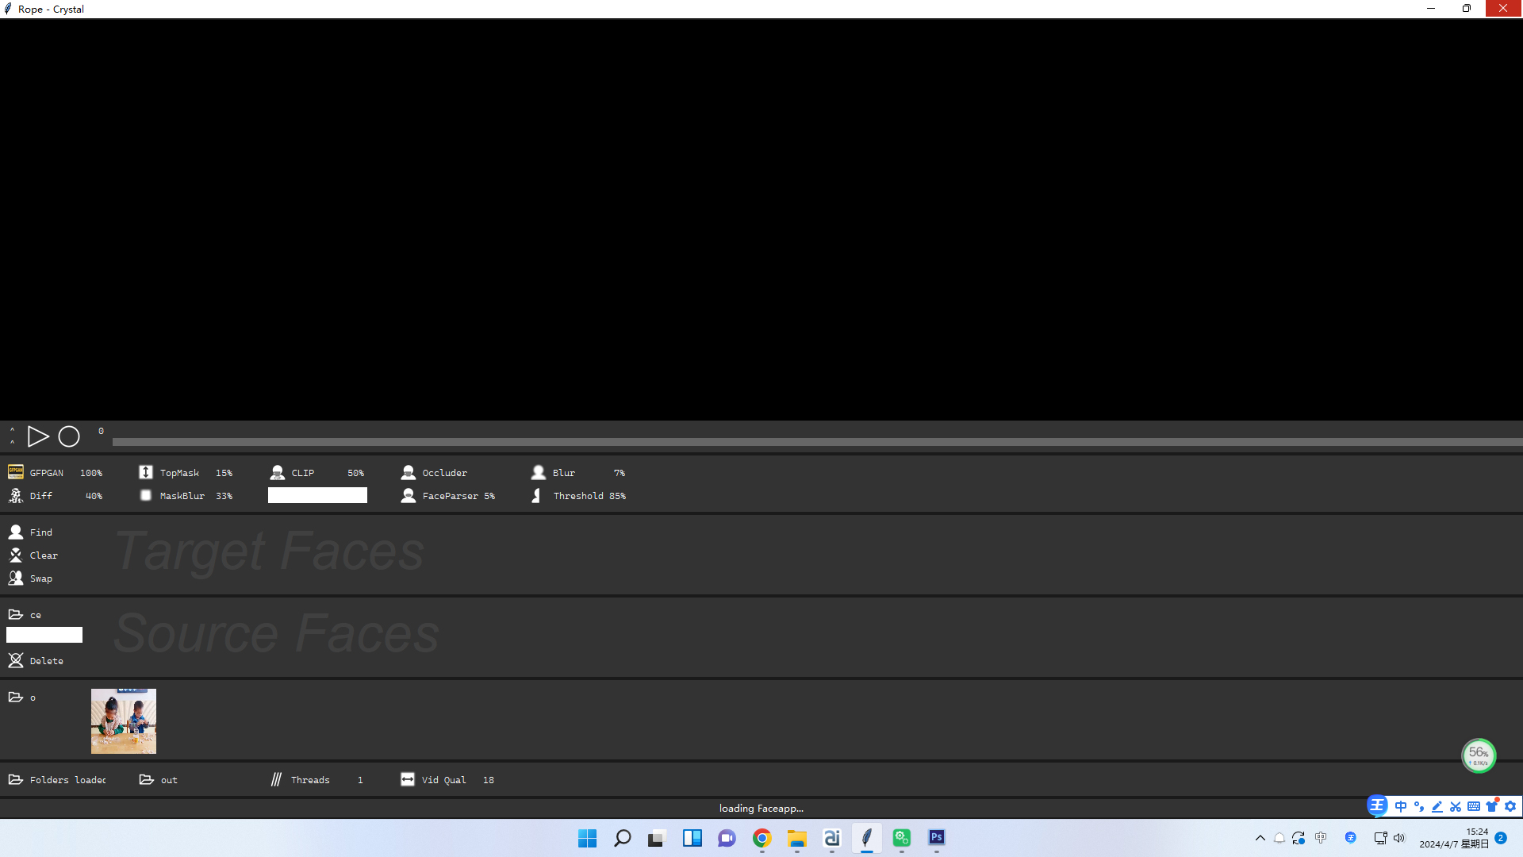Toggle the FaceParser icon
This screenshot has width=1523, height=857.
[x=408, y=495]
